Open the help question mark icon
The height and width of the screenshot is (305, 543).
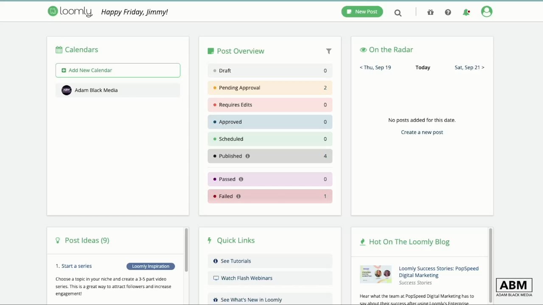coord(448,12)
